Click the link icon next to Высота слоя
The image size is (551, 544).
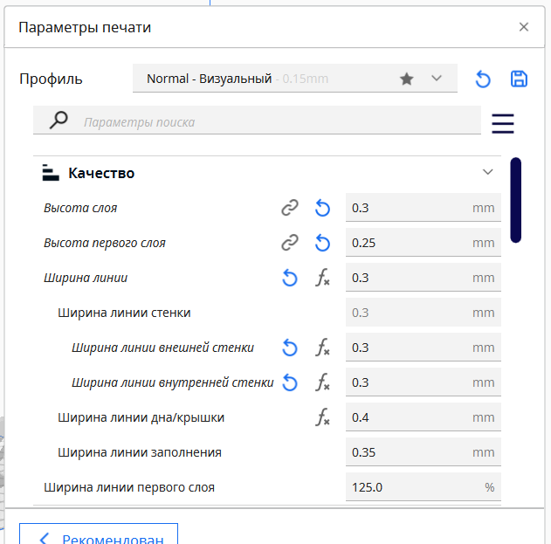click(289, 208)
